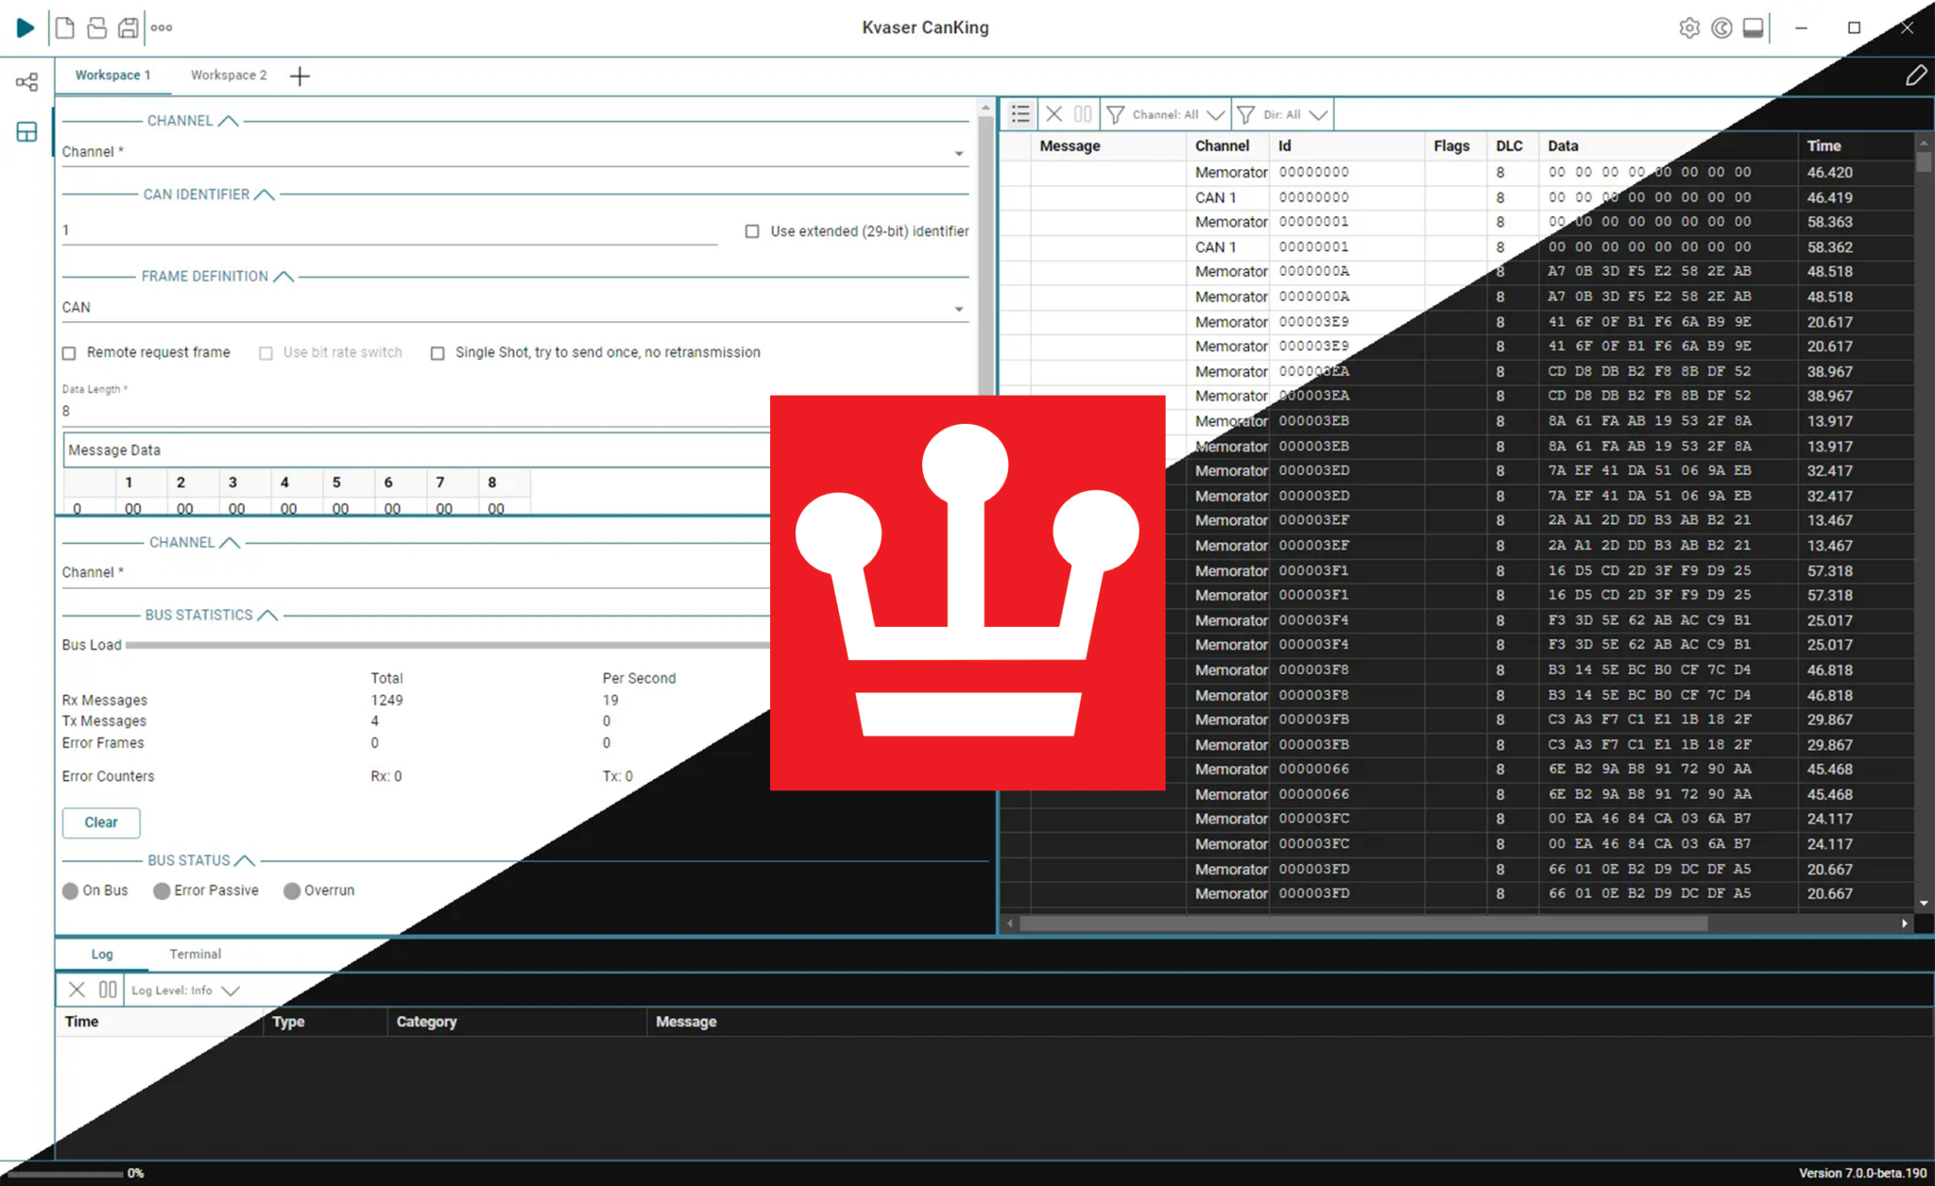
Task: Clear the CAN message list with X icon
Action: (x=1054, y=114)
